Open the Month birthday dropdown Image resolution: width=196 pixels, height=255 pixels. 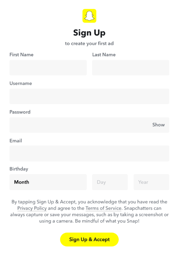click(x=48, y=182)
